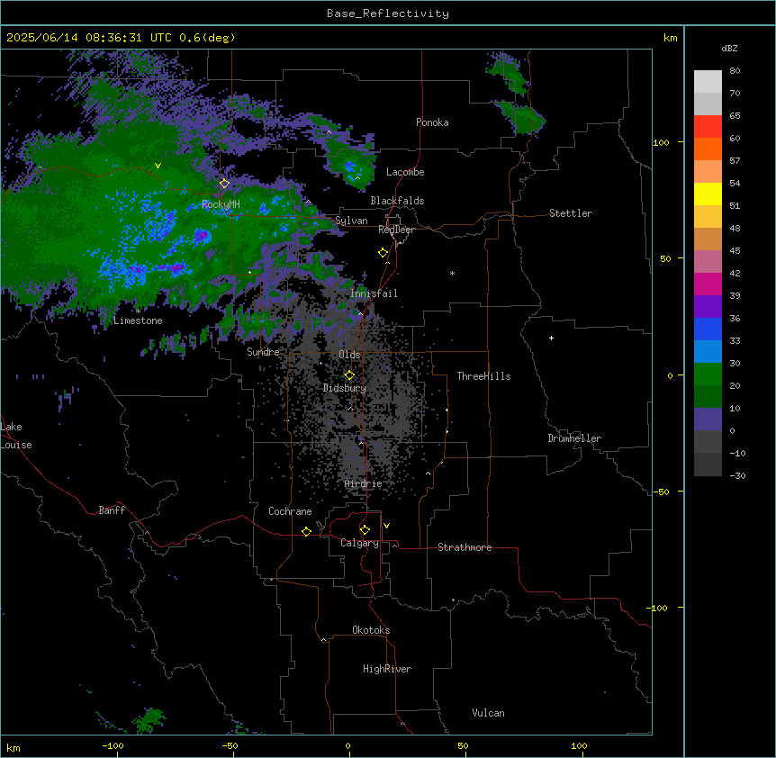
Task: Click the ThreeHills town label
Action: click(x=483, y=376)
